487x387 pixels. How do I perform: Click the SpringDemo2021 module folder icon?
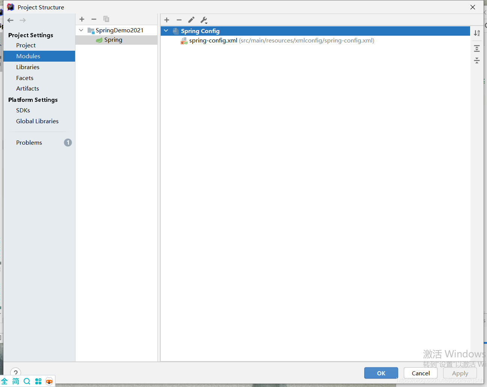(x=91, y=30)
